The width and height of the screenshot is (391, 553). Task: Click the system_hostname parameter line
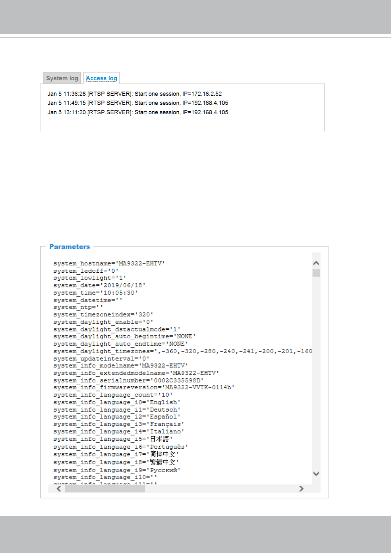[109, 263]
